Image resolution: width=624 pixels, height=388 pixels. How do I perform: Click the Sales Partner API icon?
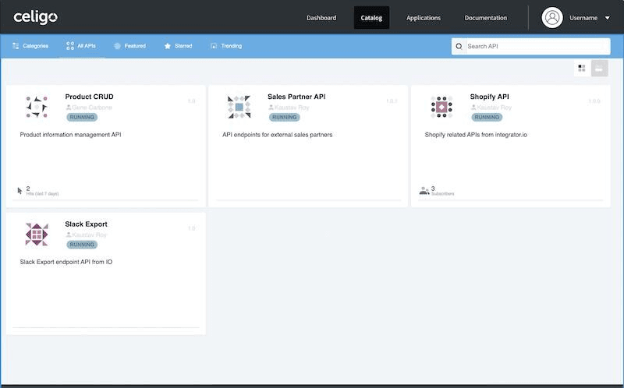pos(239,108)
